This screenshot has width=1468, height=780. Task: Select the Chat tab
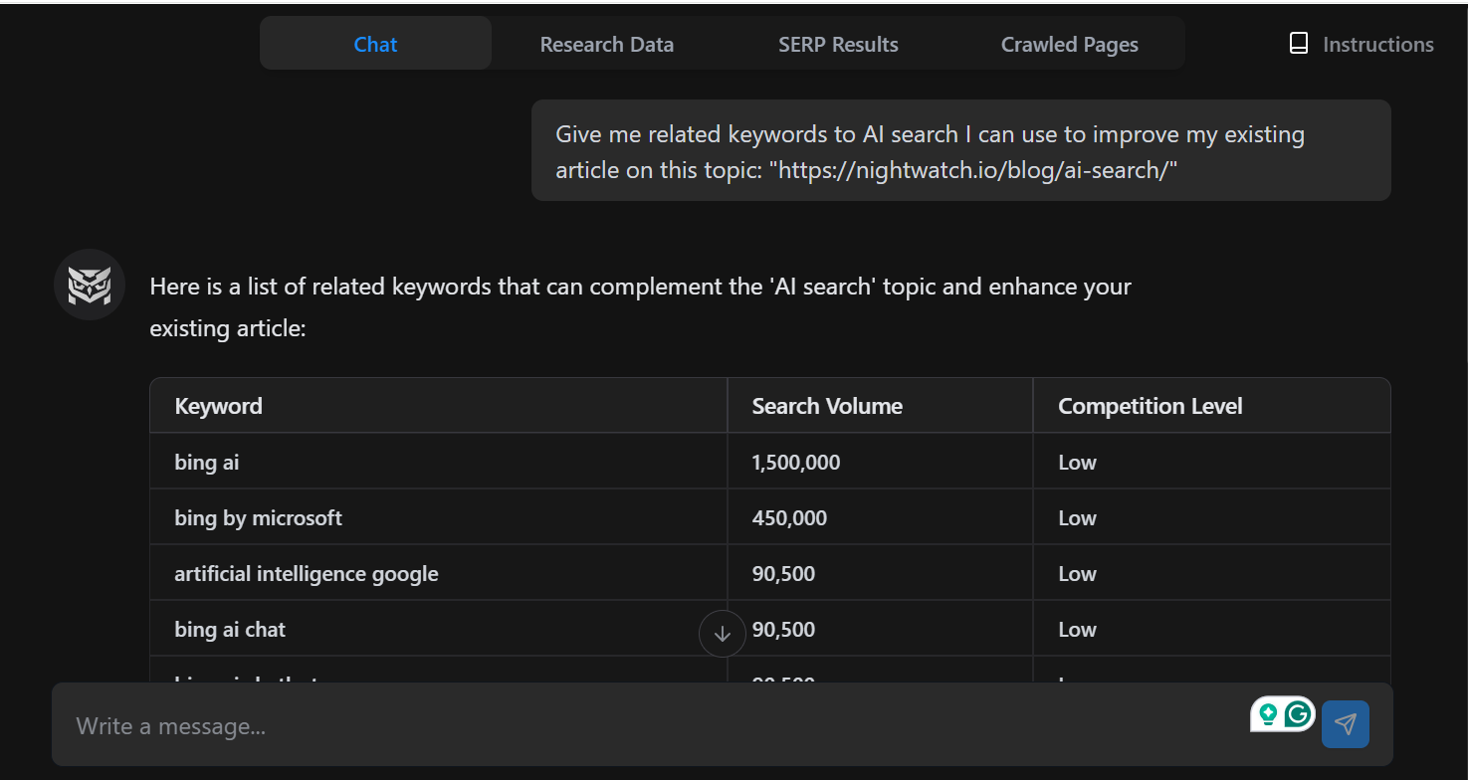point(374,44)
